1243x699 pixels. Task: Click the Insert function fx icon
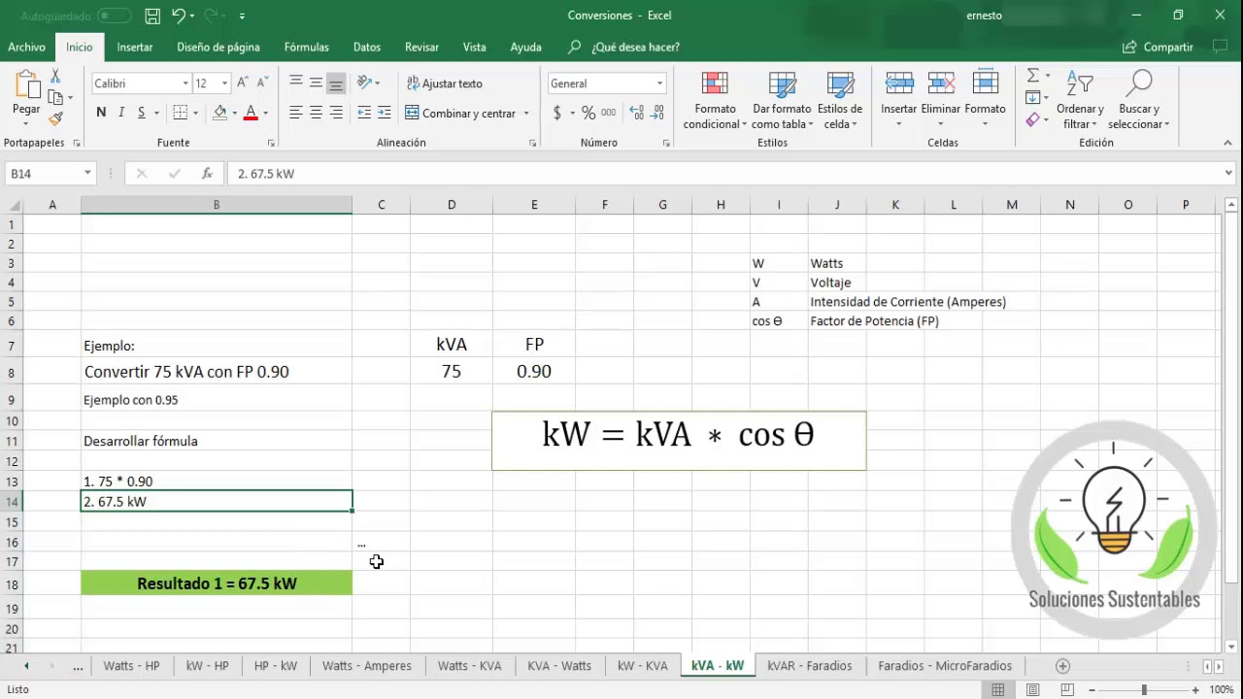[x=207, y=174]
